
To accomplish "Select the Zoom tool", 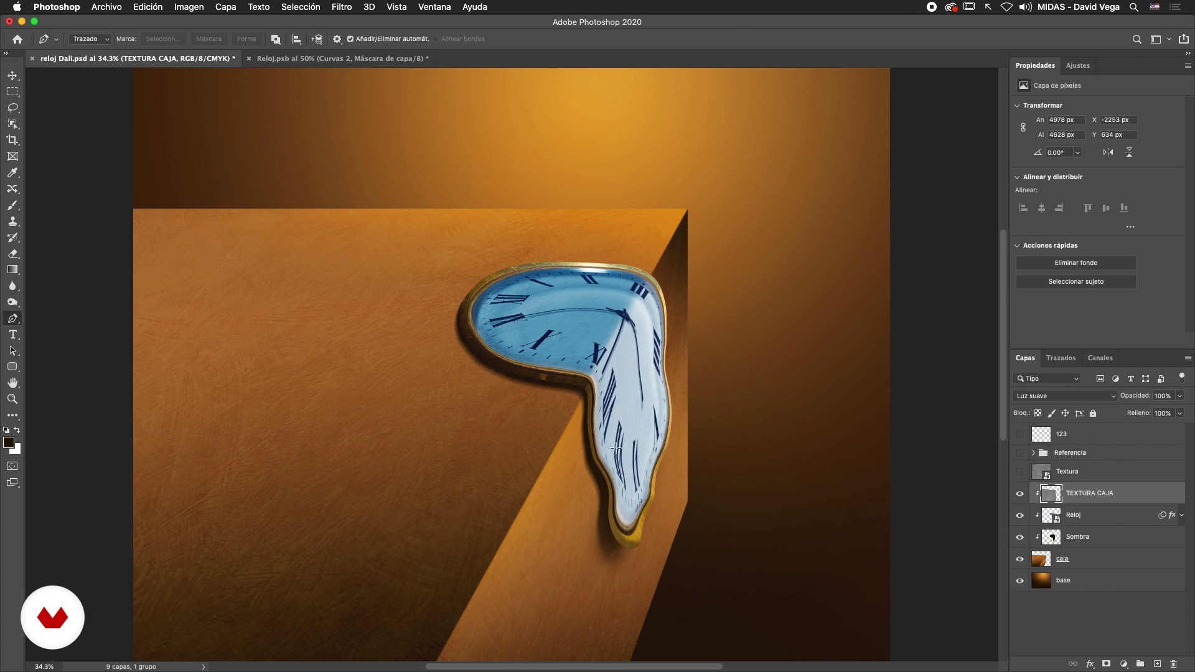I will coord(12,399).
